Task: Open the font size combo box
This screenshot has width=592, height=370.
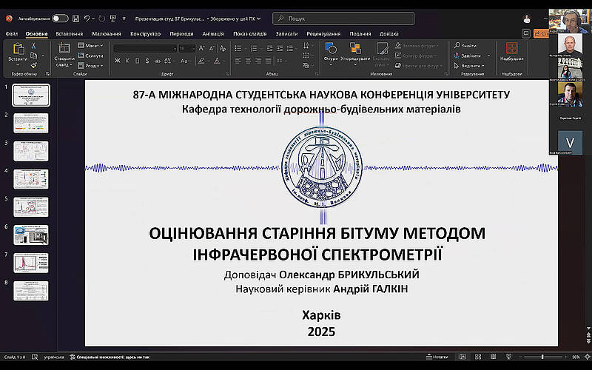Action: (187, 48)
